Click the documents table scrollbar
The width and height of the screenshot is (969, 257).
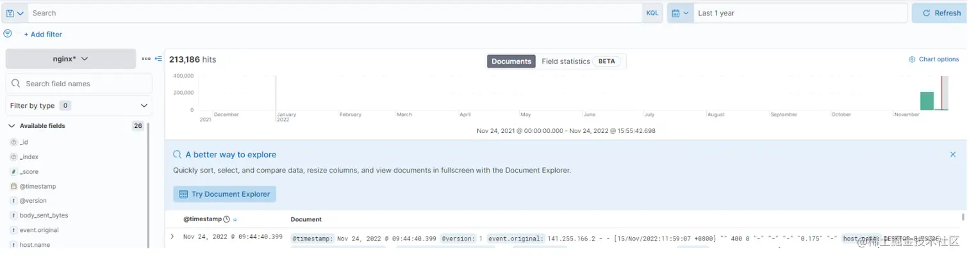(962, 217)
